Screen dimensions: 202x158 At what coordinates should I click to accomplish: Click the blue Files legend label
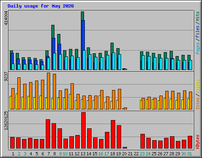click(x=198, y=32)
